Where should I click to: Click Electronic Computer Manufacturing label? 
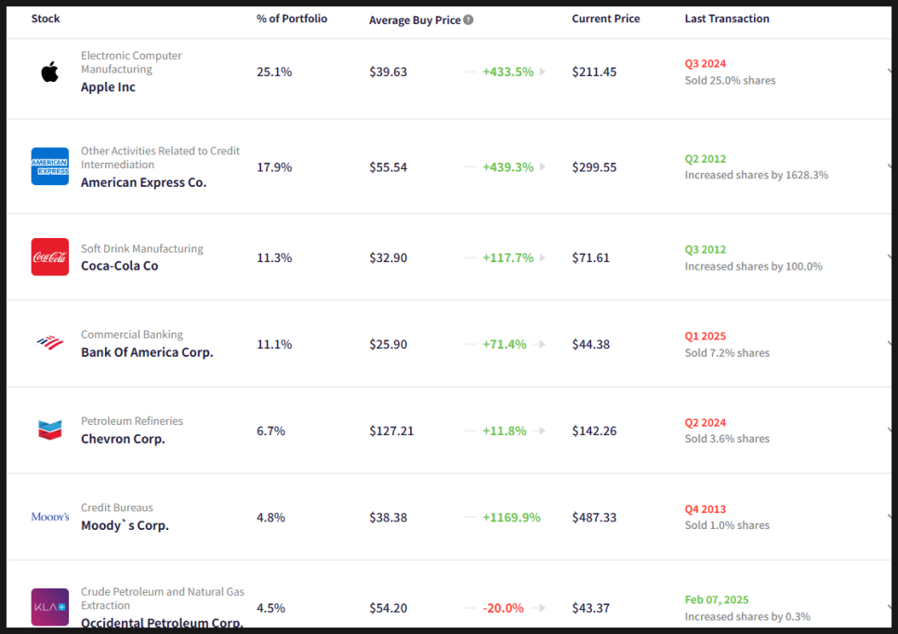pos(131,62)
